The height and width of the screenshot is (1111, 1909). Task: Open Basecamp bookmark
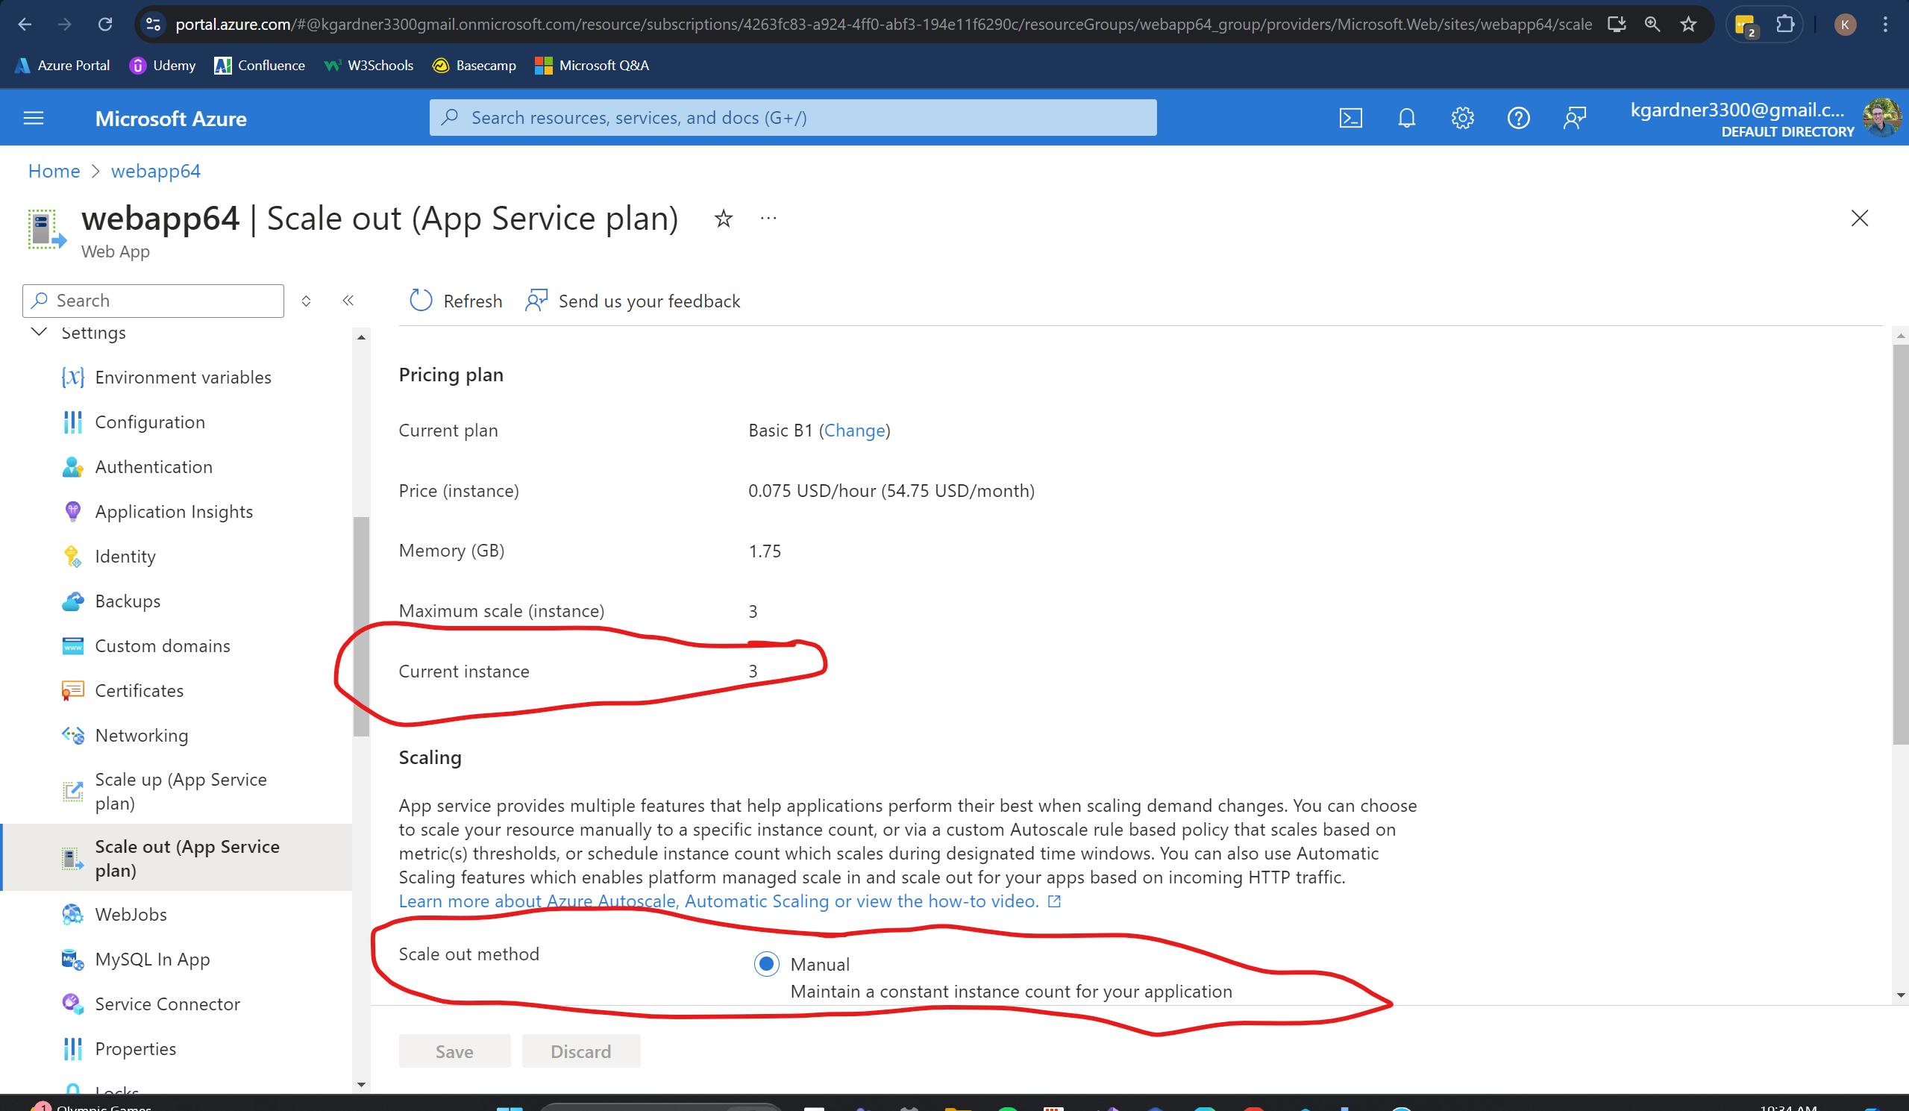[x=474, y=66]
